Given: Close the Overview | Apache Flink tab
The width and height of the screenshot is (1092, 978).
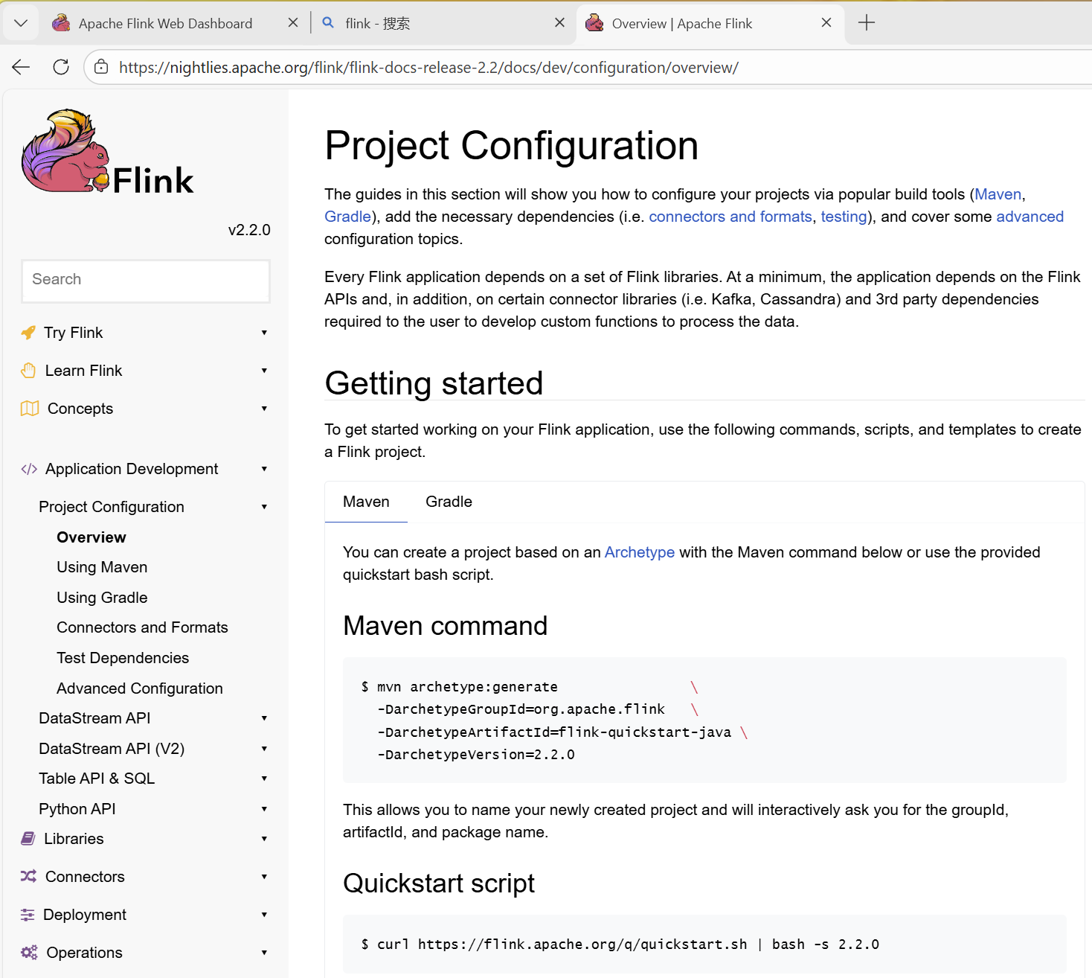Looking at the screenshot, I should 826,23.
